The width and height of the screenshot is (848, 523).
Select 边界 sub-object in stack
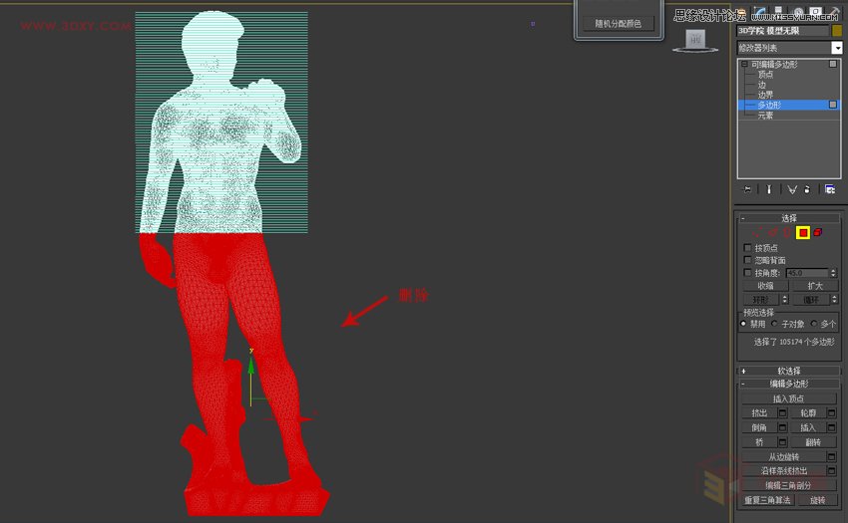765,95
